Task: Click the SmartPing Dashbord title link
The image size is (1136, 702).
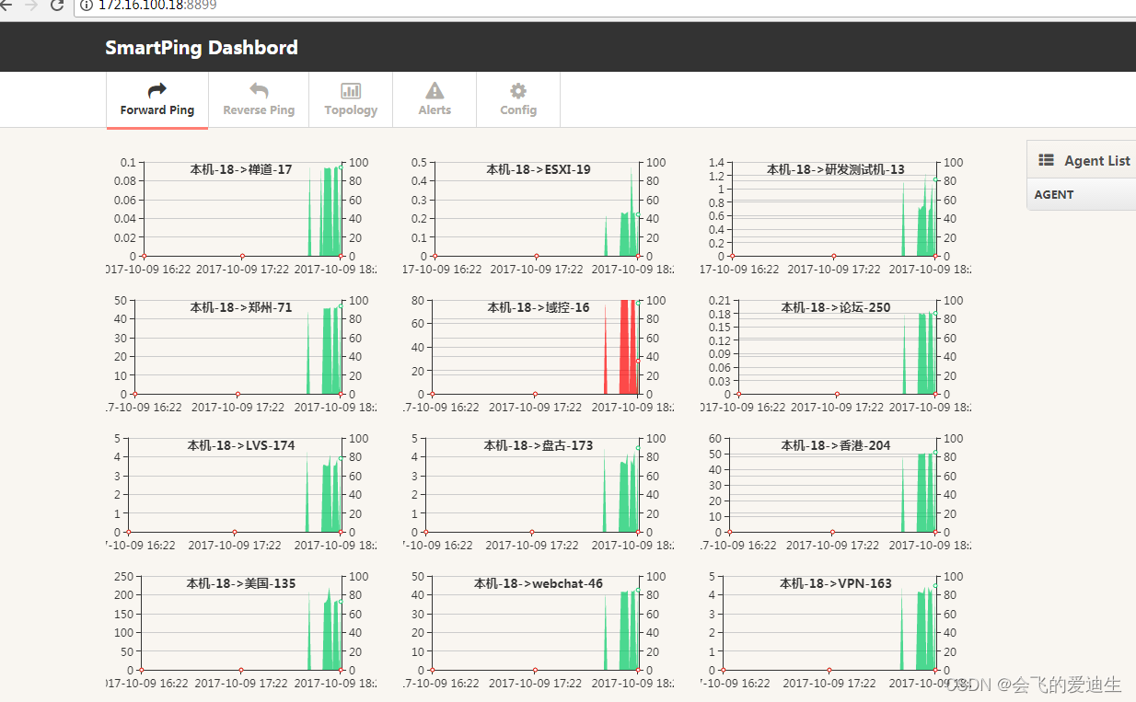Action: (x=202, y=48)
